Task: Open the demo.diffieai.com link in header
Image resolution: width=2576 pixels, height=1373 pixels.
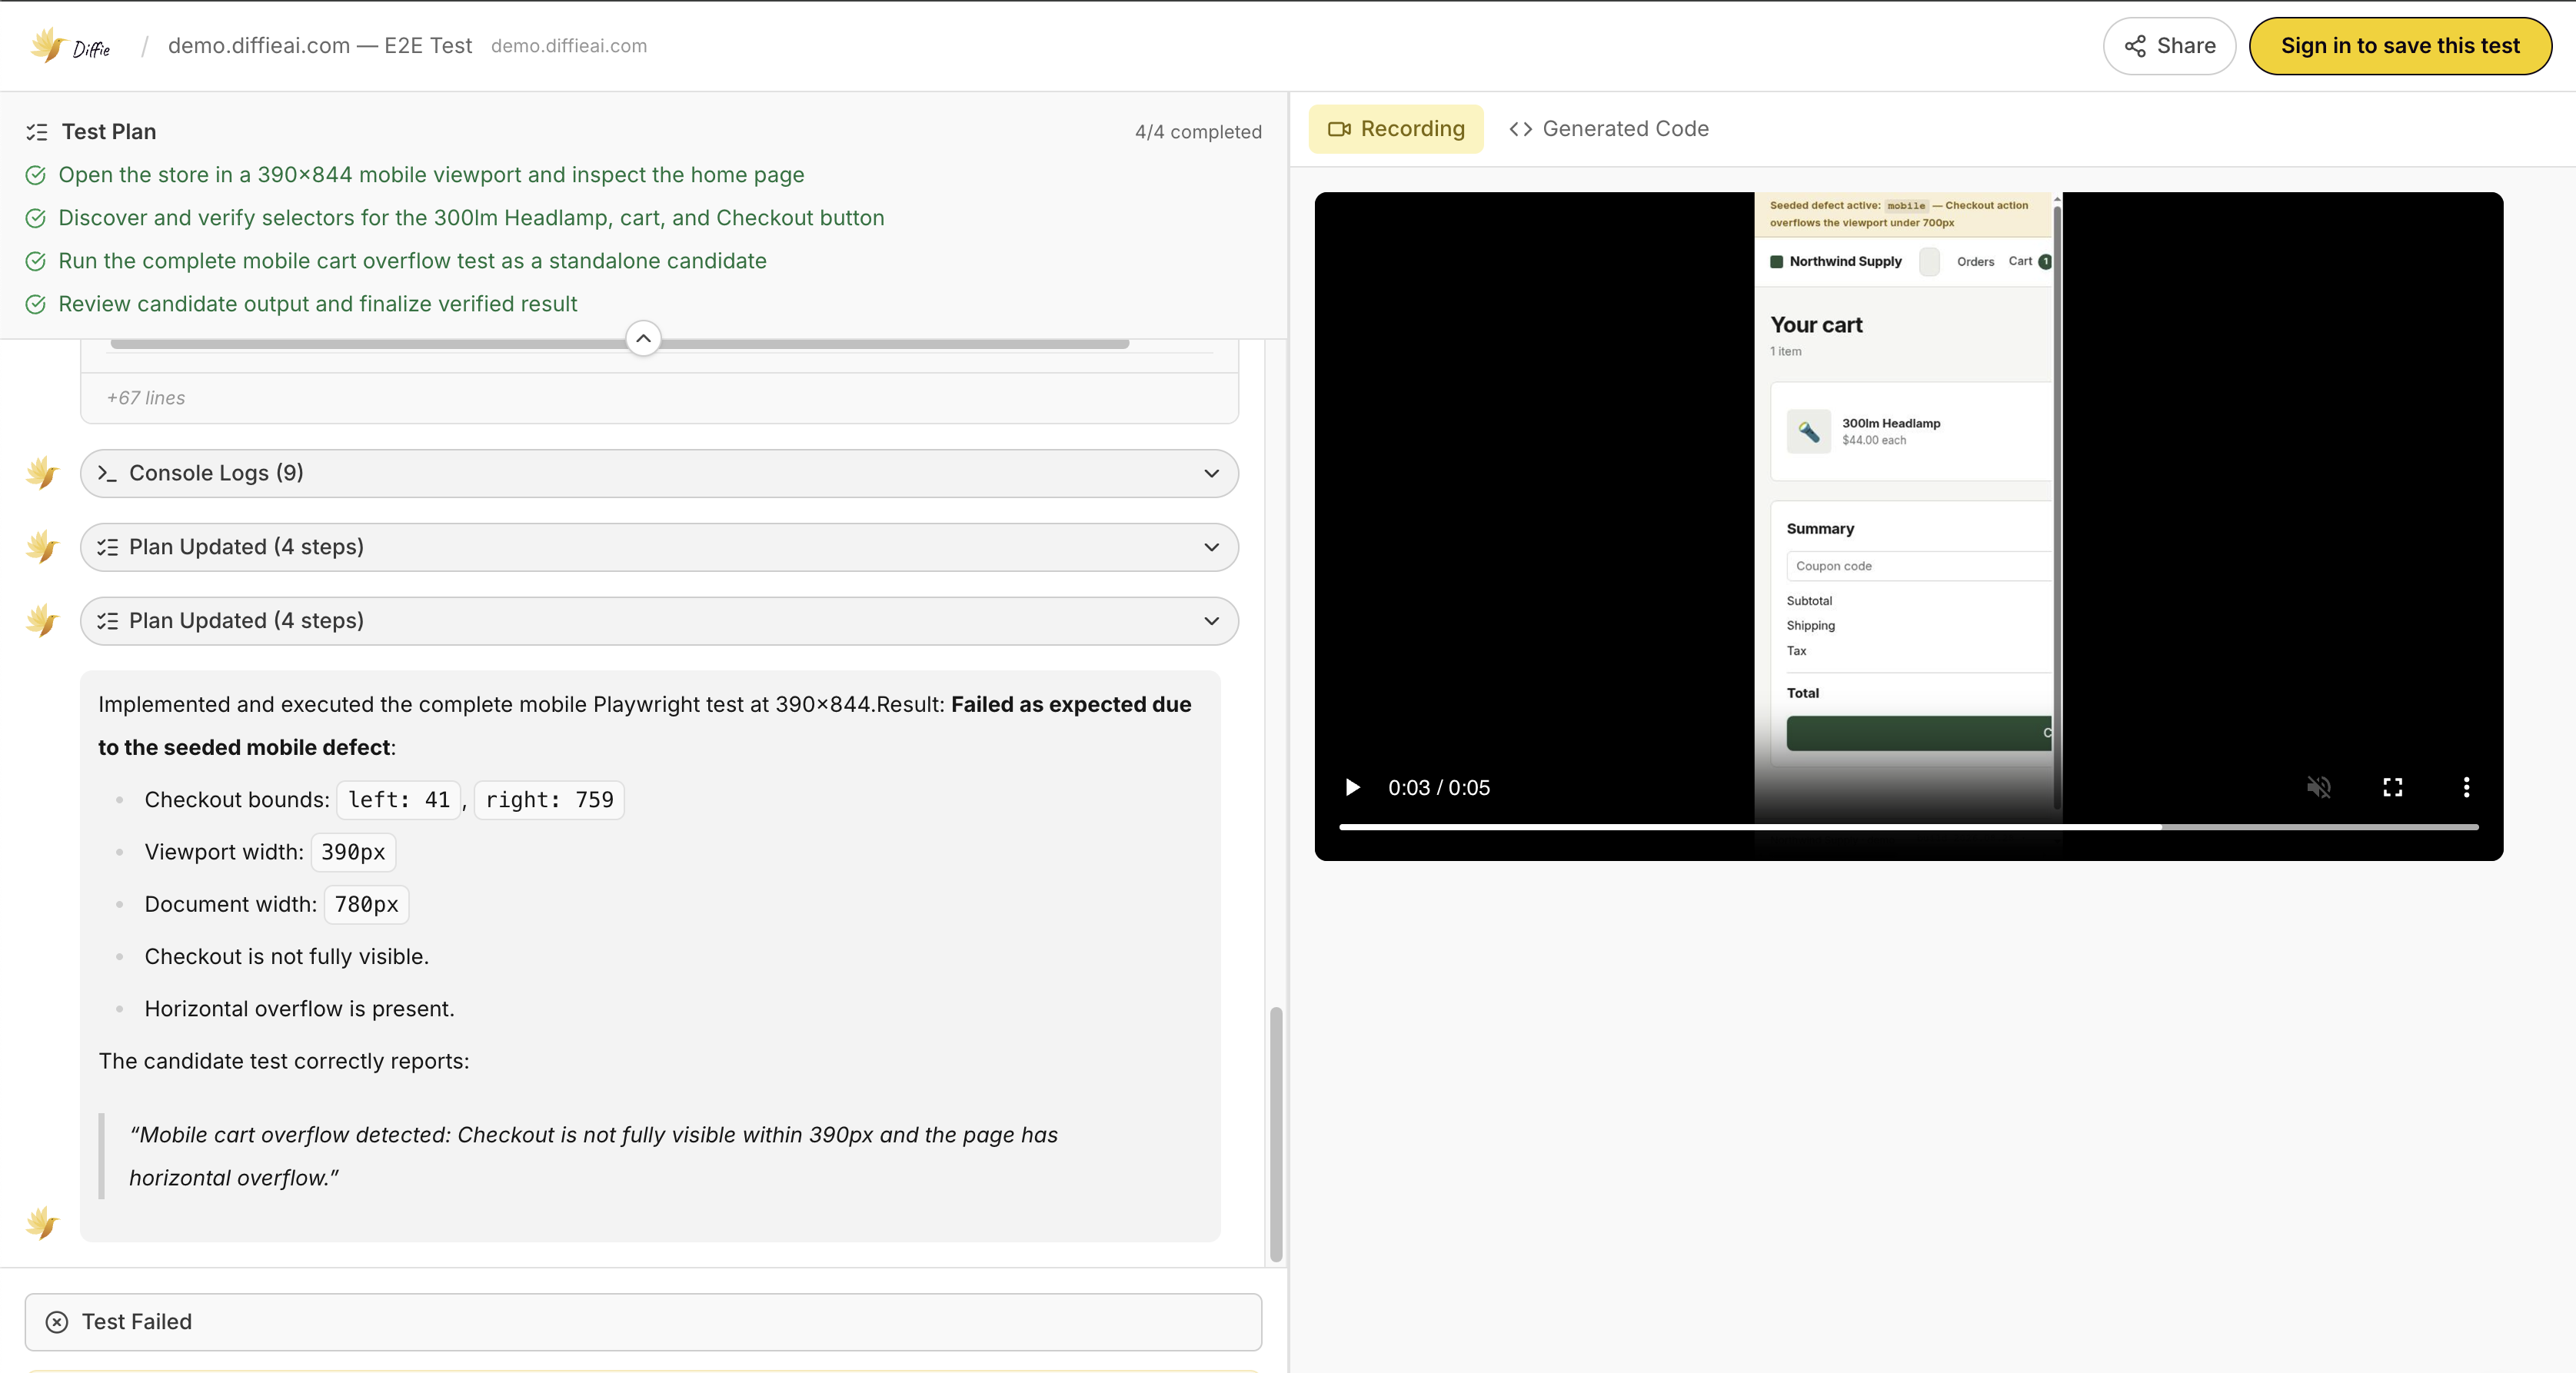Action: [568, 46]
